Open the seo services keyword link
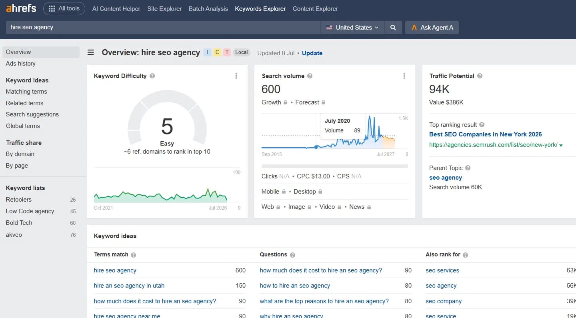 442,270
